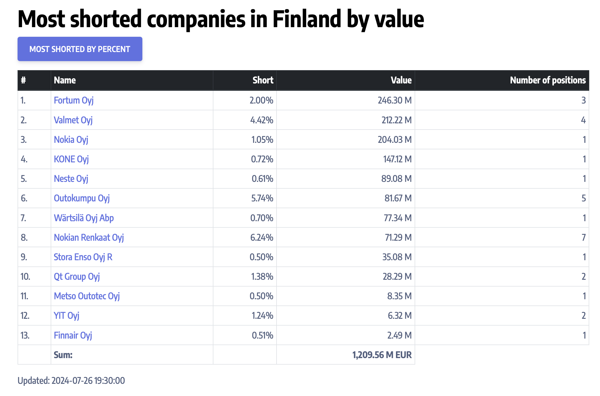This screenshot has height=396, width=600.
Task: Click the Value column header
Action: click(401, 80)
